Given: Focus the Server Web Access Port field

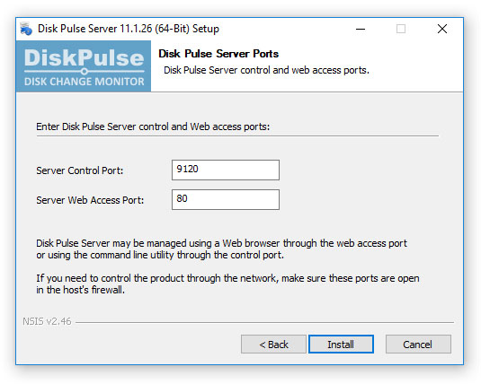Looking at the screenshot, I should coord(226,199).
